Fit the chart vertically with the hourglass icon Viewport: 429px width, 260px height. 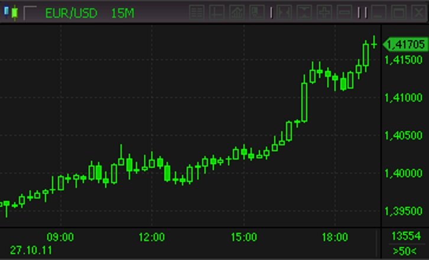tap(304, 12)
